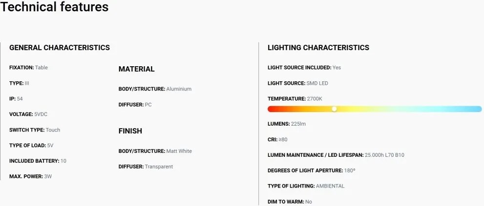The image size is (484, 206).
Task: Click the MATERIAL section heading
Action: click(136, 69)
